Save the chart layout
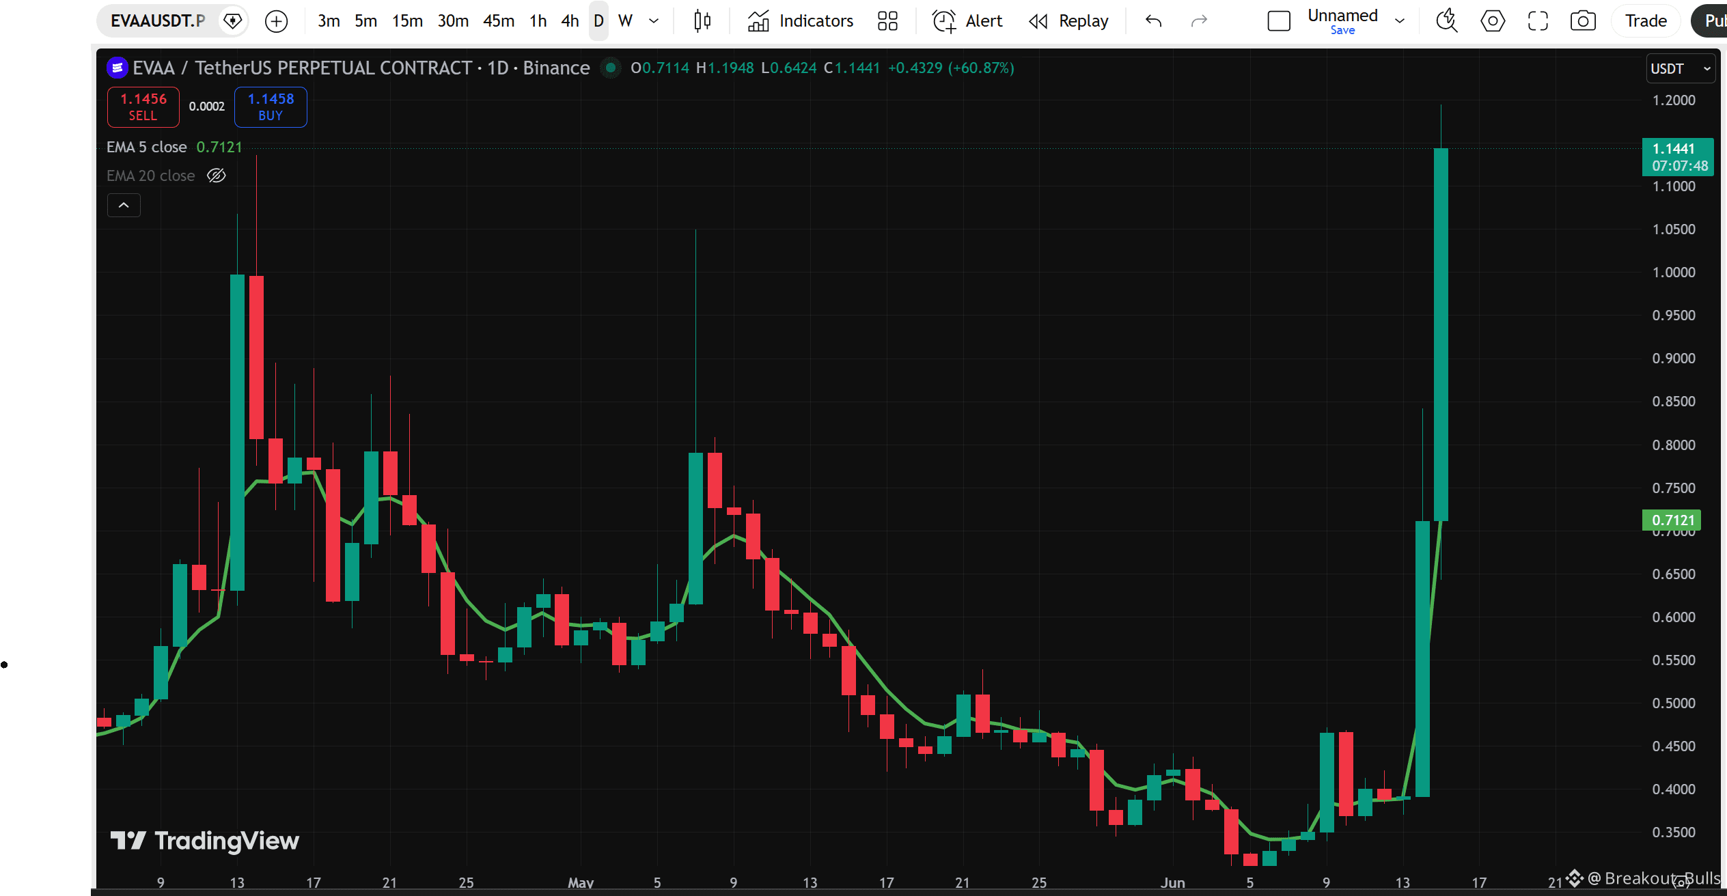 click(1342, 30)
